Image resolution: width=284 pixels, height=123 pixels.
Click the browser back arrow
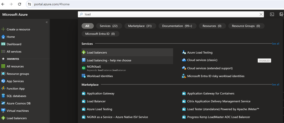(x=3, y=4)
